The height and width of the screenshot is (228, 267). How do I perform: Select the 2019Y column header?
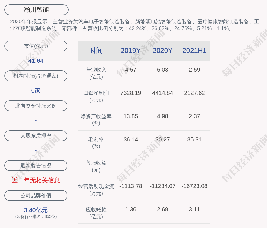coord(131,51)
